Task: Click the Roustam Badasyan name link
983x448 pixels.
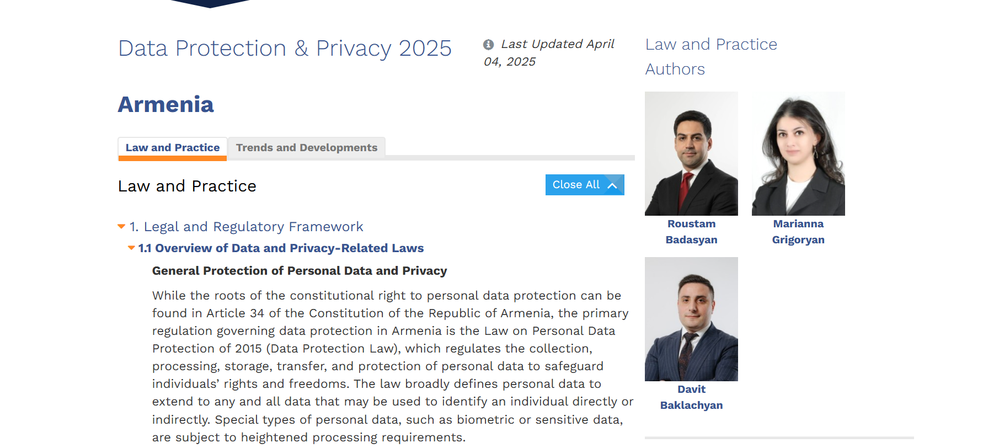Action: click(691, 232)
